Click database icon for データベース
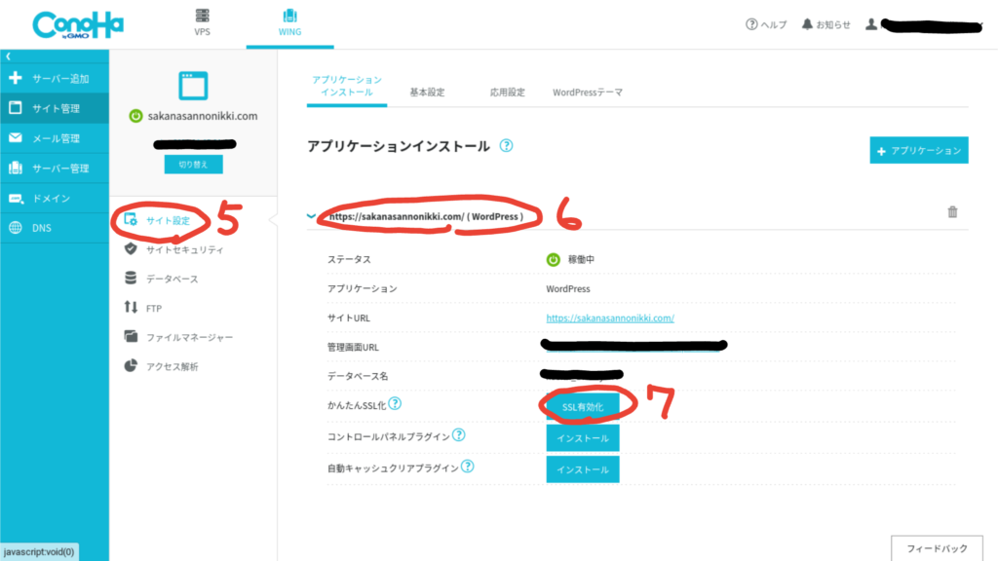 (x=131, y=278)
